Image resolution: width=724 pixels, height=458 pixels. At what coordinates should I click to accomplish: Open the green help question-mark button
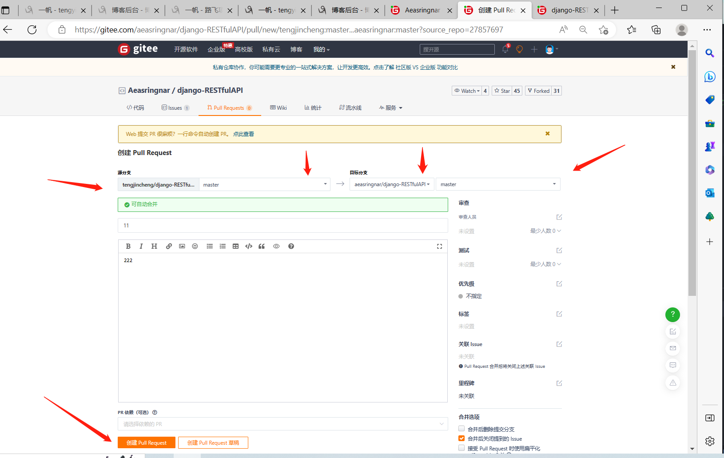point(672,315)
